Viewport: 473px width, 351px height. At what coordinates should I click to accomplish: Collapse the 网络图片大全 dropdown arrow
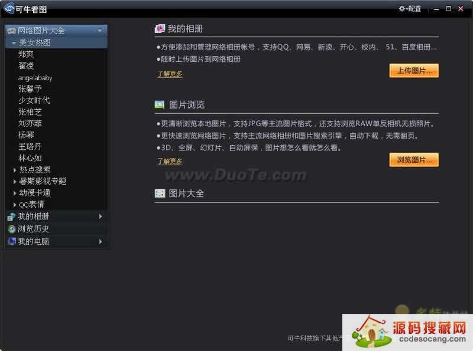100,31
